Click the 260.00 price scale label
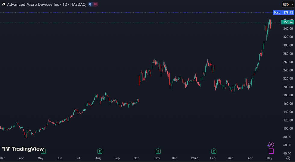This screenshot has height=162, width=295. 288,62
